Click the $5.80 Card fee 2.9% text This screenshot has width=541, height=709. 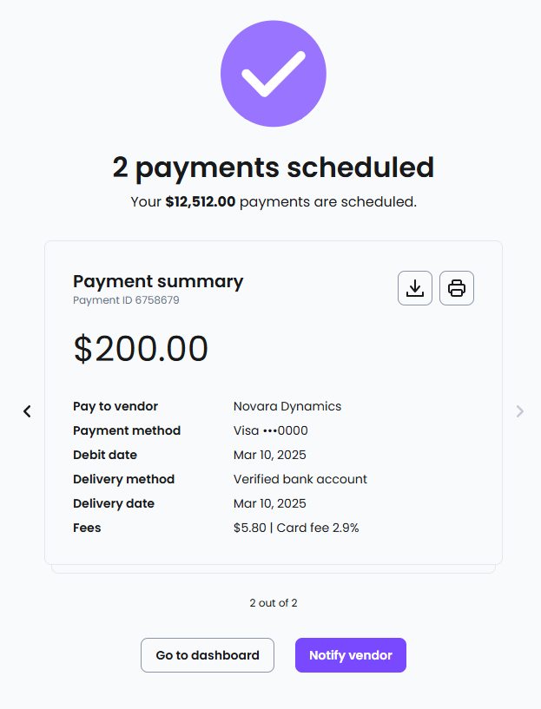(x=296, y=528)
